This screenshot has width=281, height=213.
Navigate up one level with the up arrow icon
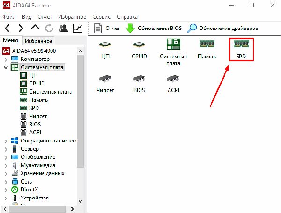pos(35,27)
